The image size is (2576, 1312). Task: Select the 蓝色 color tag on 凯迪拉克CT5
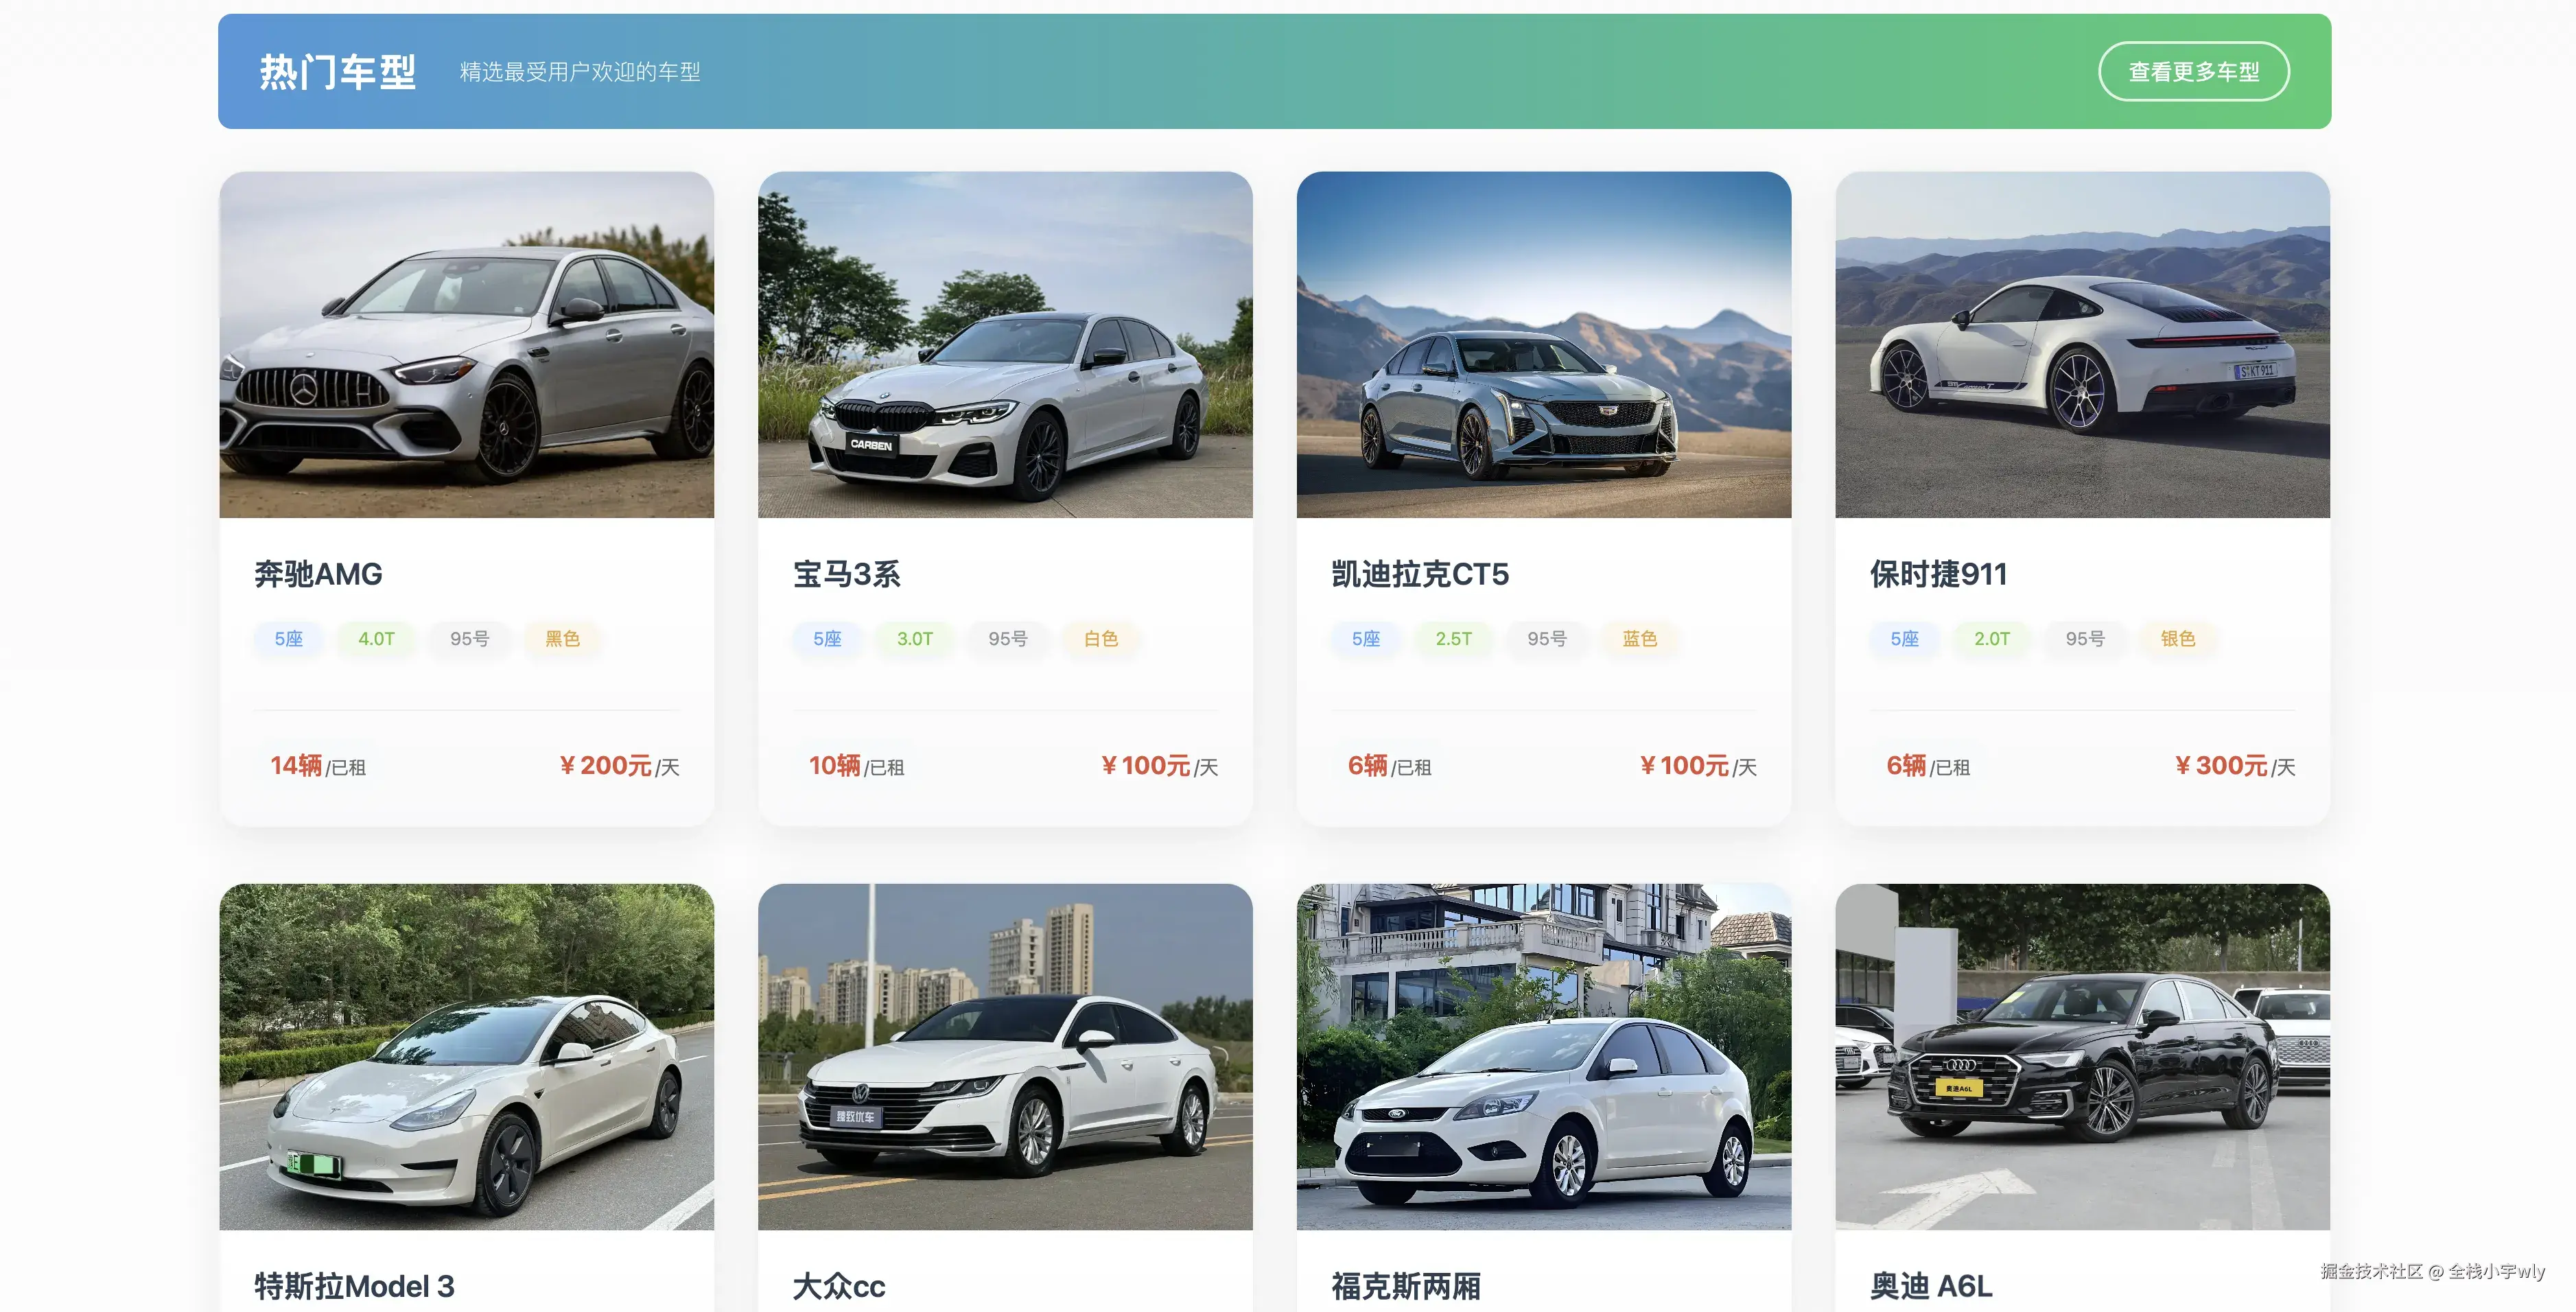coord(1639,638)
